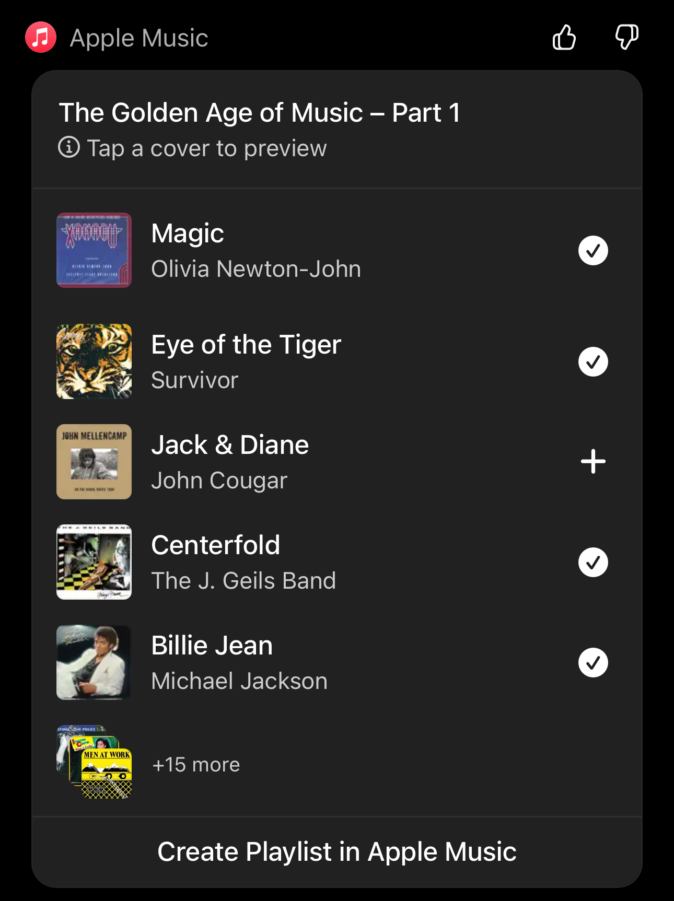Click The Golden Age of Music title
Screen dimensions: 674x901
coord(260,113)
